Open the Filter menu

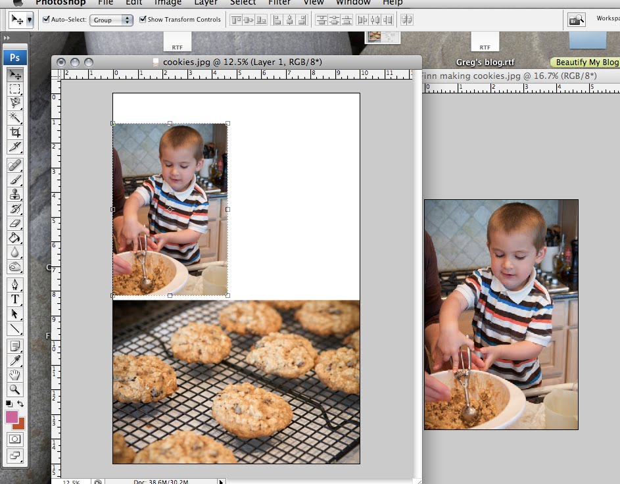point(279,3)
